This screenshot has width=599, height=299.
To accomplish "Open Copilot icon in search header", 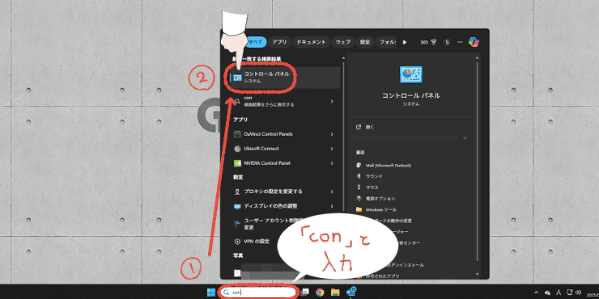I will pyautogui.click(x=474, y=42).
